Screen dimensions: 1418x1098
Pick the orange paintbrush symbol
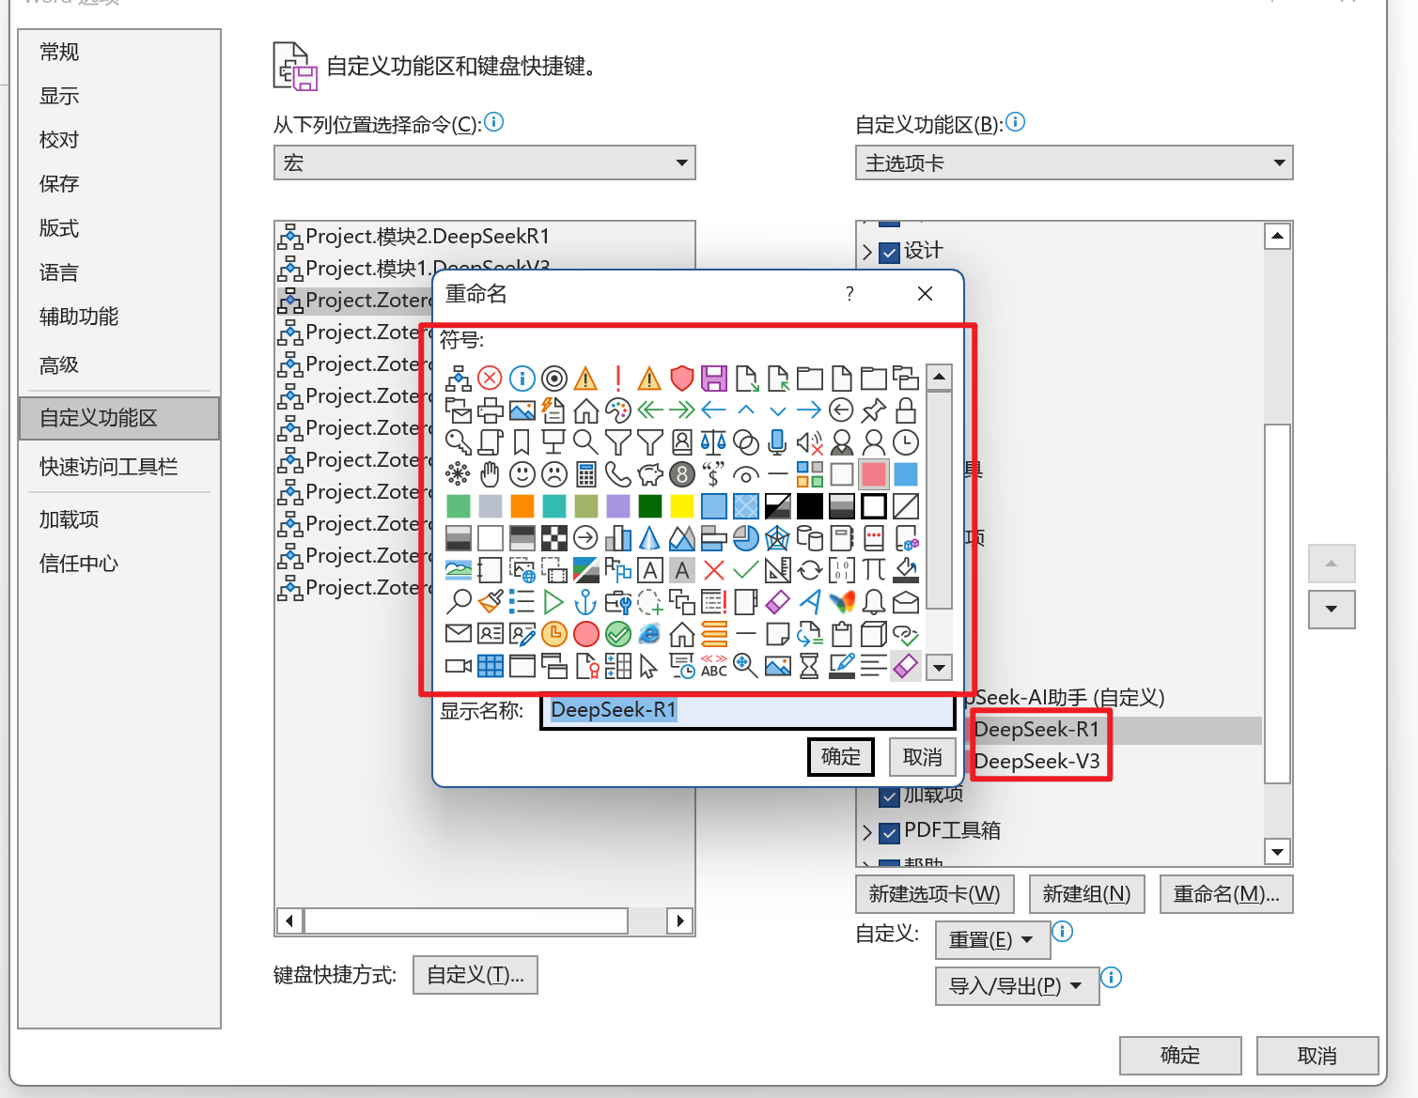point(490,602)
